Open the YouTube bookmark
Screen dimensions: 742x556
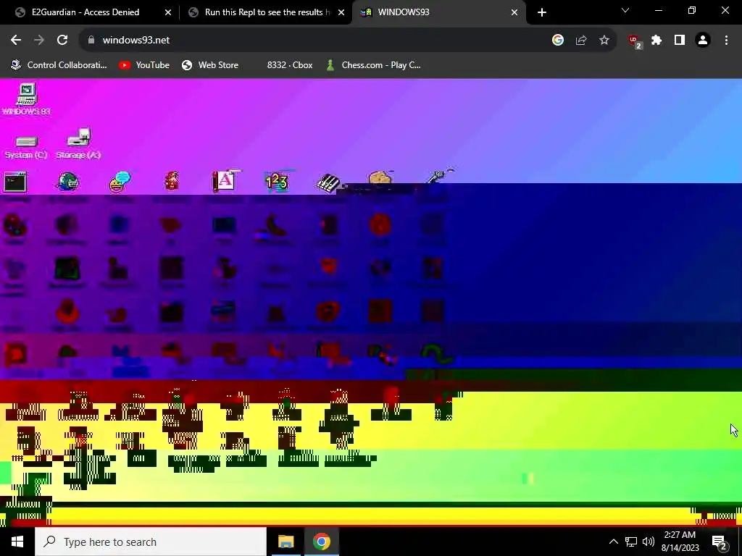[144, 65]
